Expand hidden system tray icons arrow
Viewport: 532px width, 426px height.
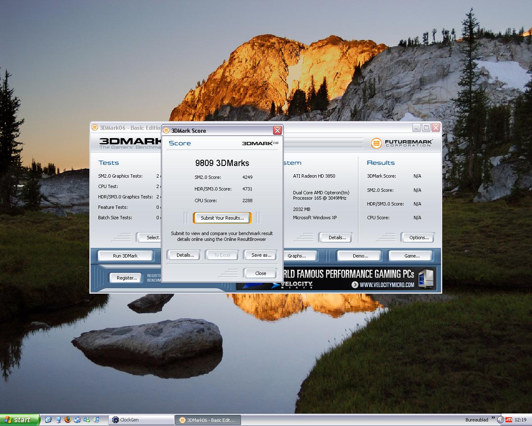tap(500, 420)
